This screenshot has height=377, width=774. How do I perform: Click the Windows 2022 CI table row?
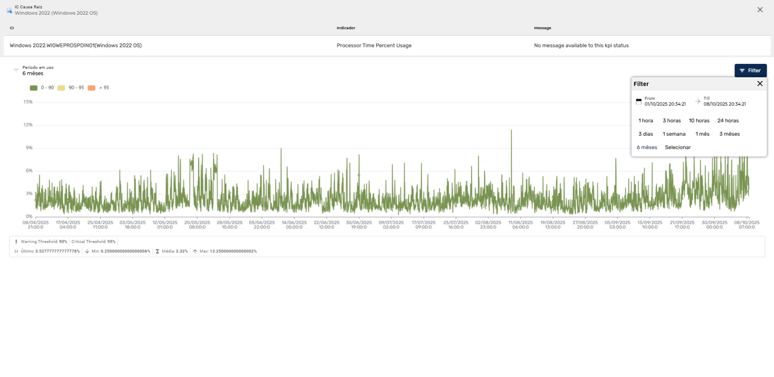point(76,46)
